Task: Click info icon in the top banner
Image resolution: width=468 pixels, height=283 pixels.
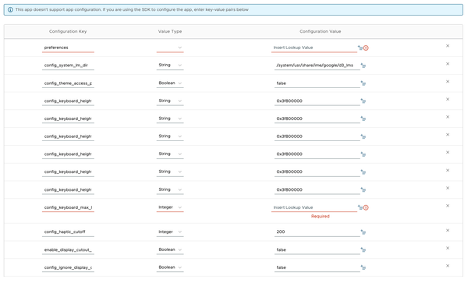Action: click(10, 10)
